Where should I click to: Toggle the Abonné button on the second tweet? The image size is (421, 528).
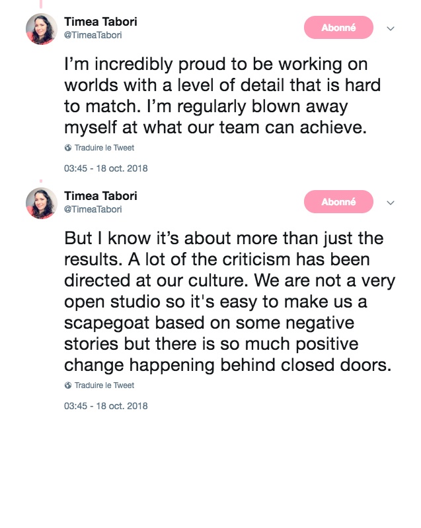click(x=338, y=202)
